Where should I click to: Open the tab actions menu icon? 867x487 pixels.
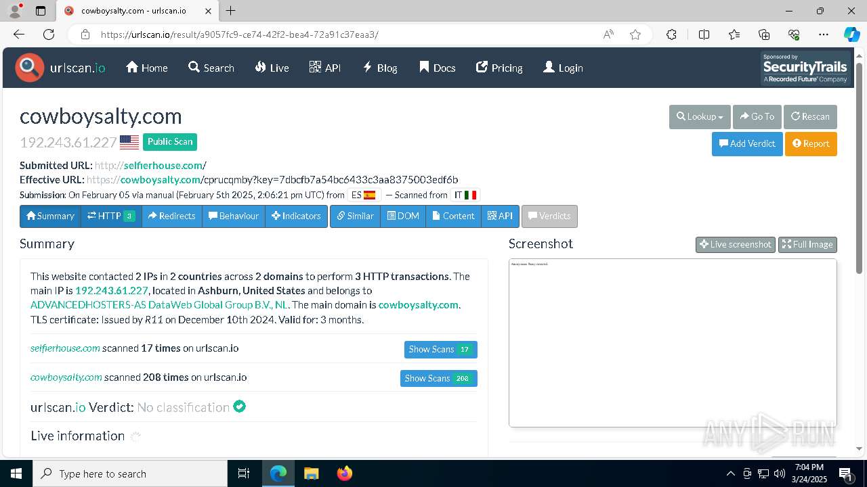tap(41, 11)
